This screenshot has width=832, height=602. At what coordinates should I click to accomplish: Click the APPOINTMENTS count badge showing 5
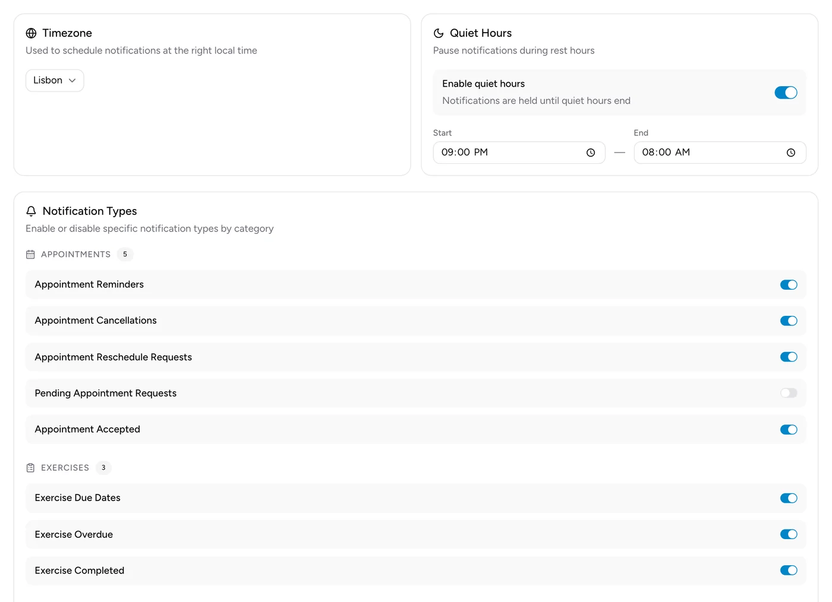coord(125,255)
